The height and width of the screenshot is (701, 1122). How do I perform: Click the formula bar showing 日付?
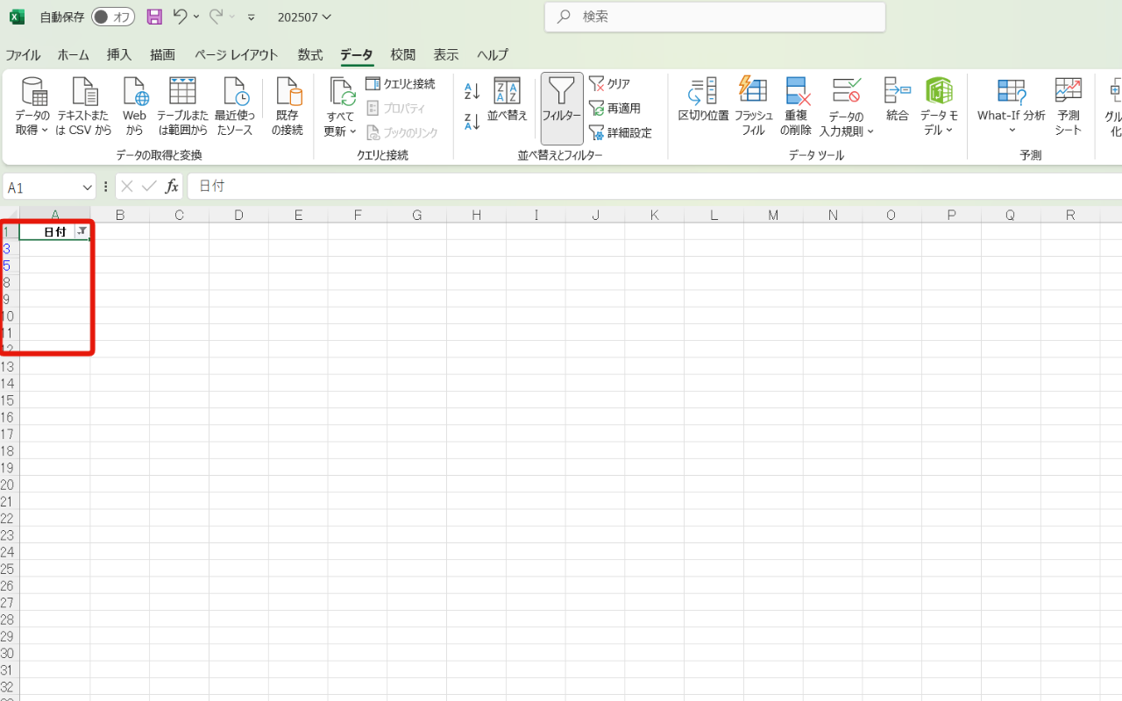point(654,187)
